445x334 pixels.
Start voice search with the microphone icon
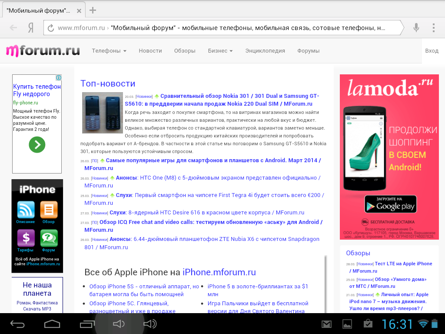(416, 27)
